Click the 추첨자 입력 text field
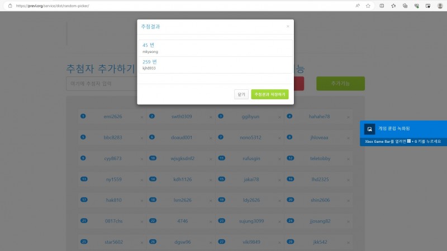Viewport: 447px width, 251px height. [101, 83]
